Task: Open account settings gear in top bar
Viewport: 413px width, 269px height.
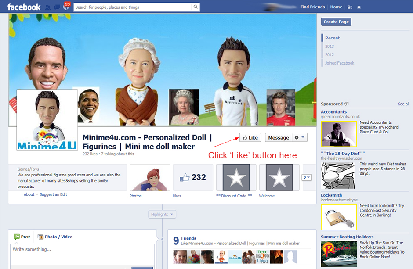Action: click(359, 7)
